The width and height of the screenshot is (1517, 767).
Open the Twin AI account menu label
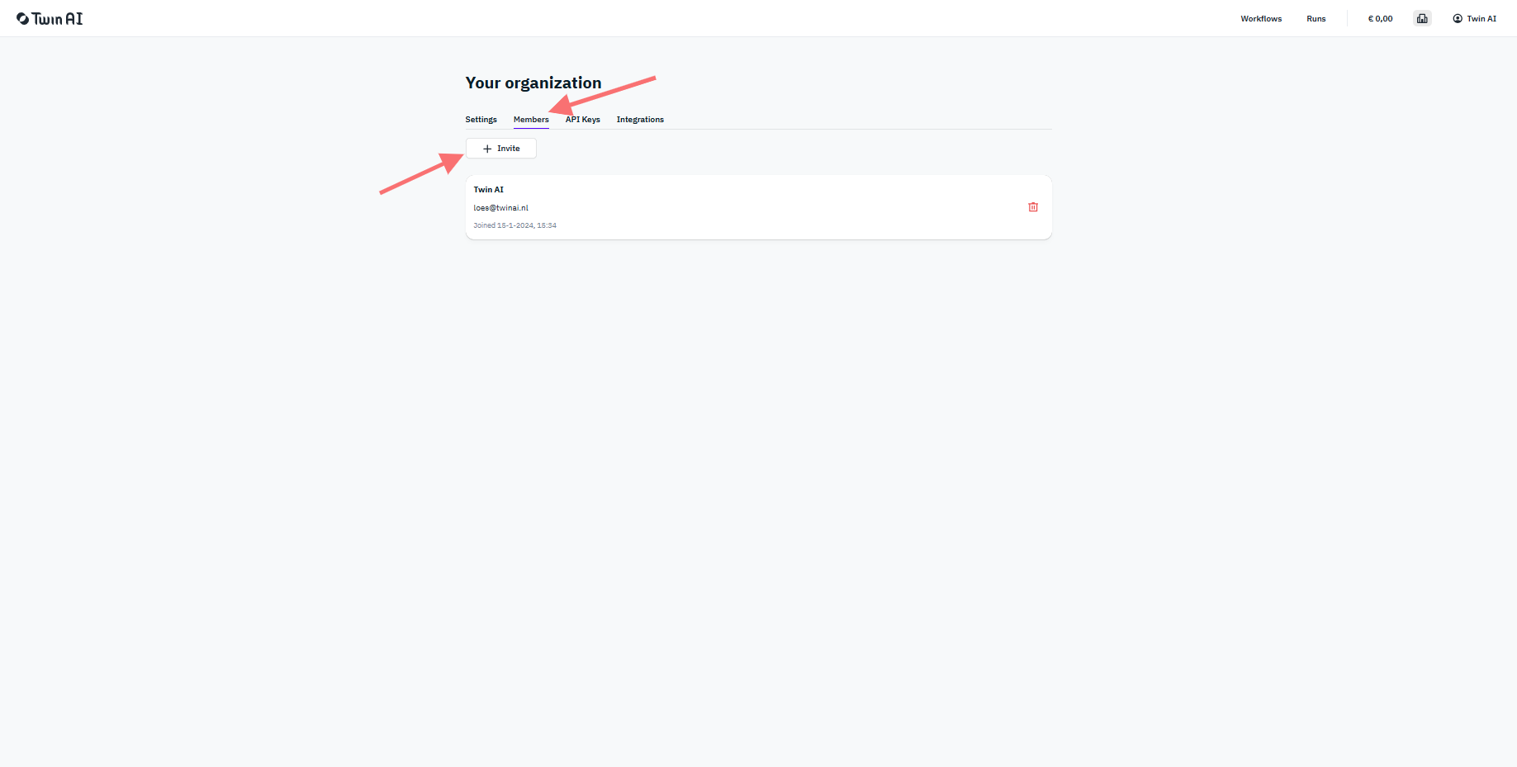1481,18
